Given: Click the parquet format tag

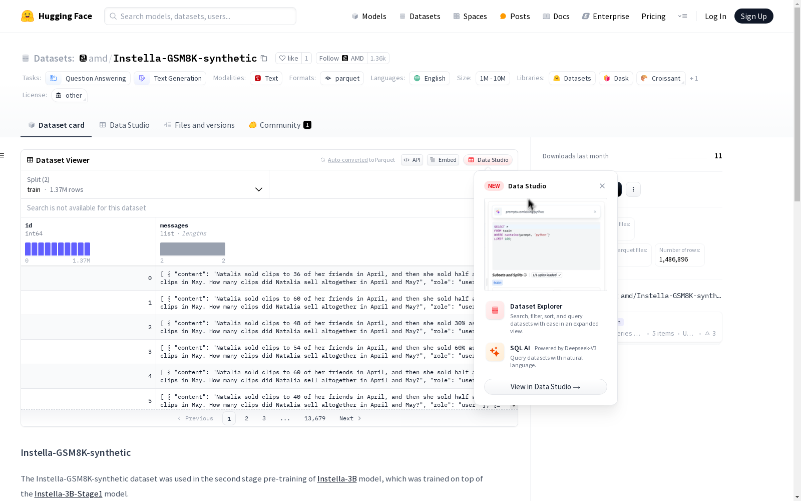Looking at the screenshot, I should (342, 78).
